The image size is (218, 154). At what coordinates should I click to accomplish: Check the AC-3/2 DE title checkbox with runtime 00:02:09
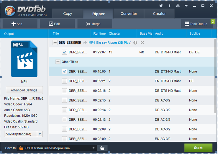[x=64, y=129]
